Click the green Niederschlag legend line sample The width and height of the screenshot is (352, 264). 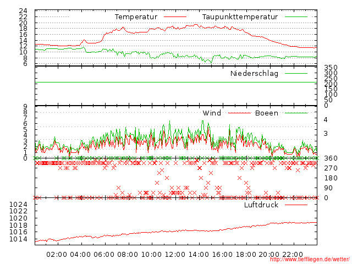[x=296, y=73]
